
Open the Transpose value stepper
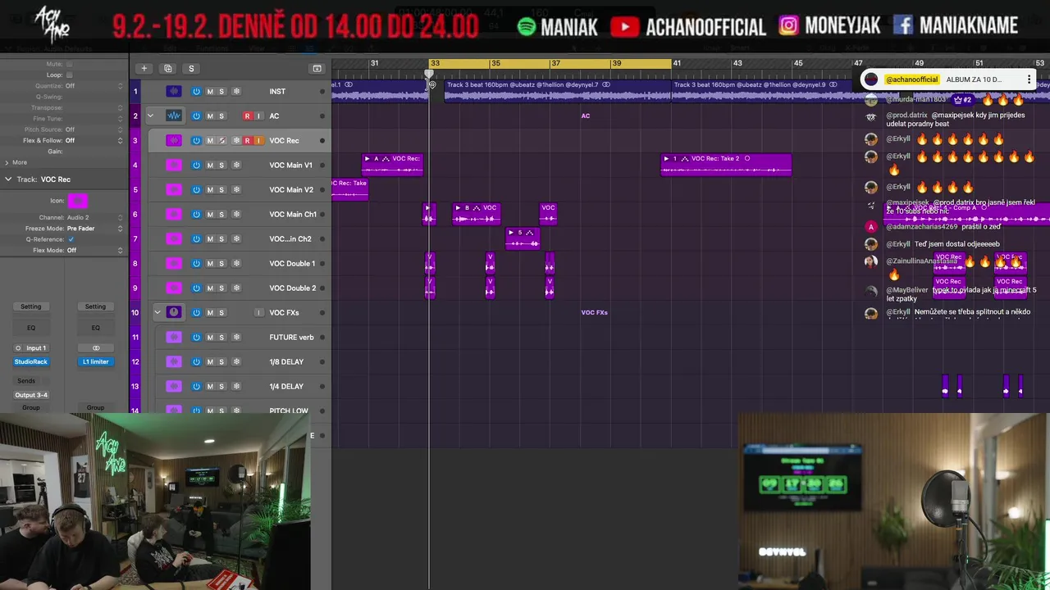tap(121, 107)
